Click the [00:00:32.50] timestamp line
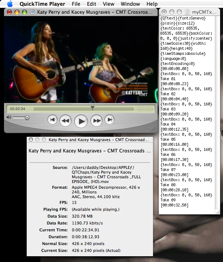Viewport: 223px width, 262px height. click(x=174, y=205)
